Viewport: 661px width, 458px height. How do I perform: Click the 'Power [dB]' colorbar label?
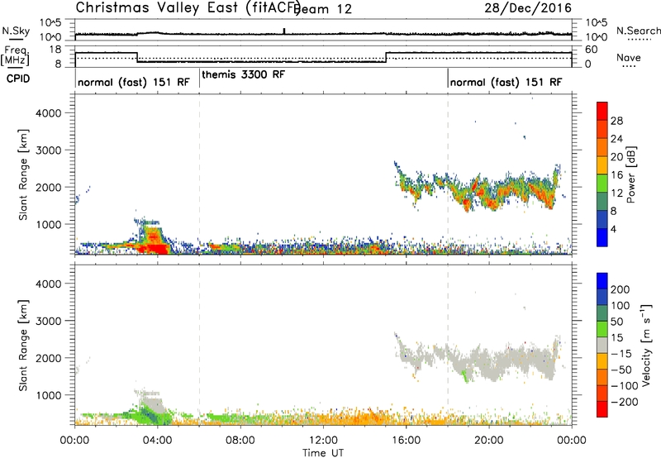pos(630,174)
